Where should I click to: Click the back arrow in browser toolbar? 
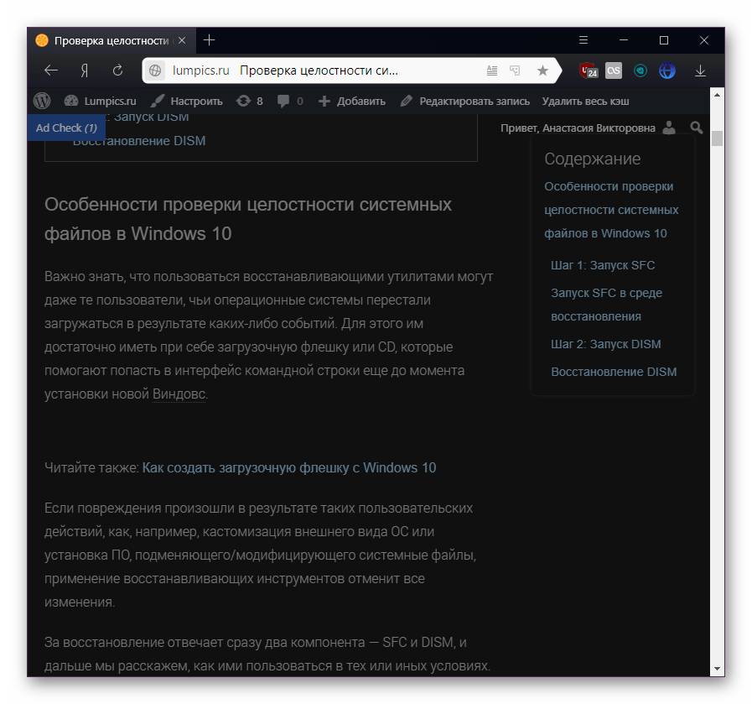coord(51,70)
